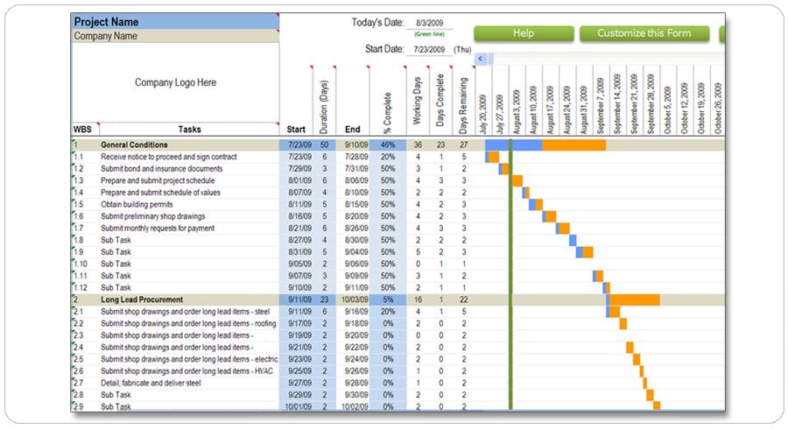The height and width of the screenshot is (430, 788).
Task: Open the Customize this Form button
Action: click(x=644, y=33)
